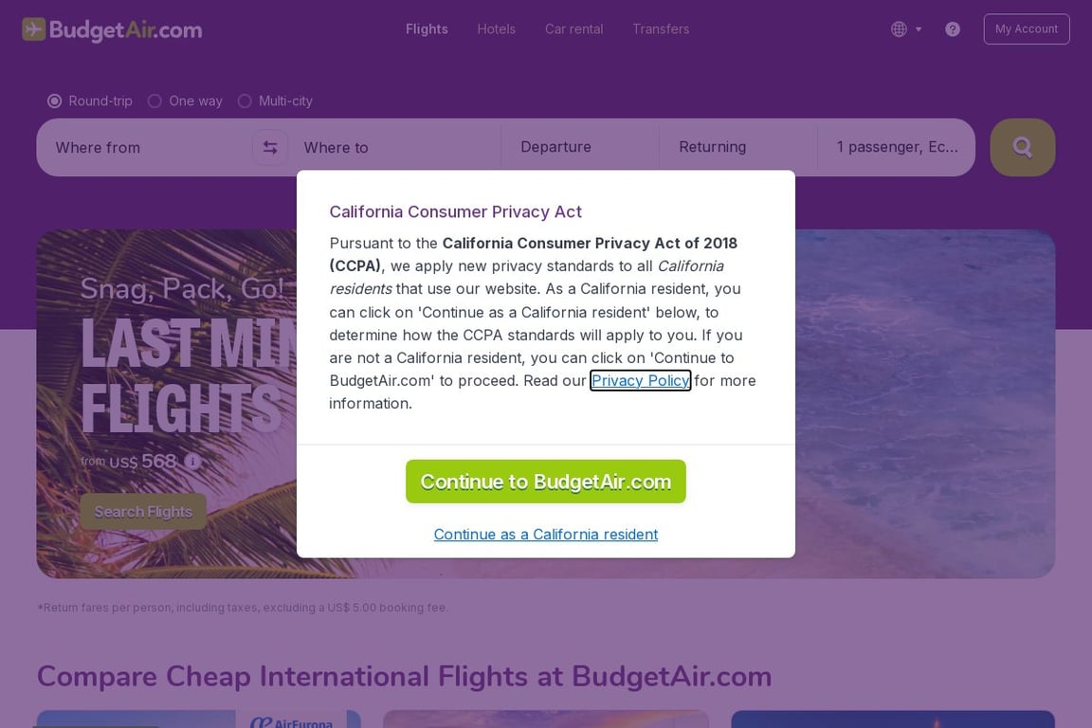
Task: Open the Privacy Policy link
Action: point(640,380)
